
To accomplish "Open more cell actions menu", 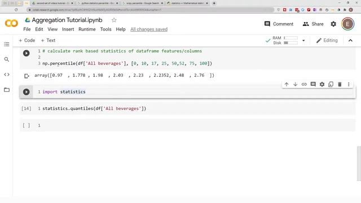I will [x=349, y=84].
